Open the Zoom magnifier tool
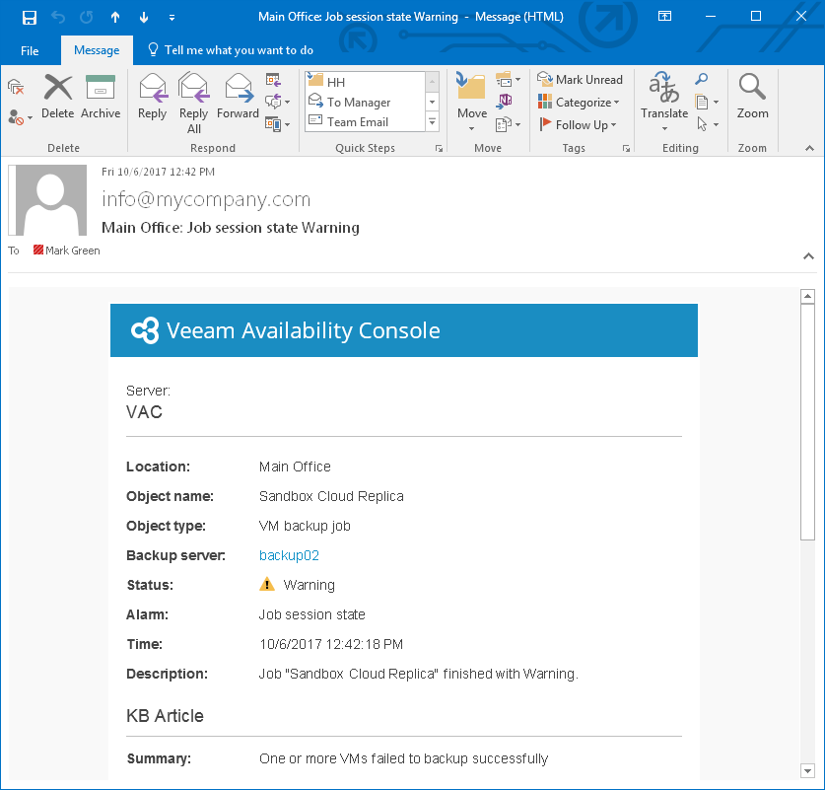The image size is (825, 790). (752, 98)
